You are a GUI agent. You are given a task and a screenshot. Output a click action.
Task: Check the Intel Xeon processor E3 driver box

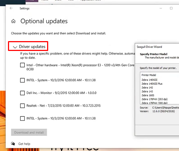click(22, 65)
